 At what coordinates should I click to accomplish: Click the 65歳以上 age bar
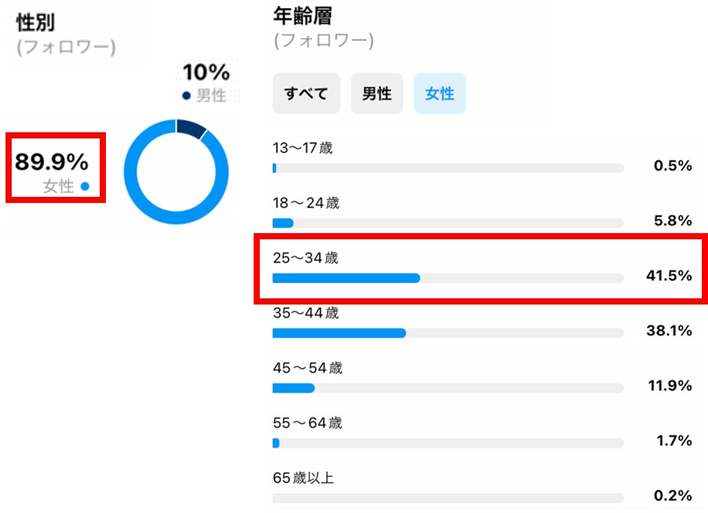tap(448, 498)
